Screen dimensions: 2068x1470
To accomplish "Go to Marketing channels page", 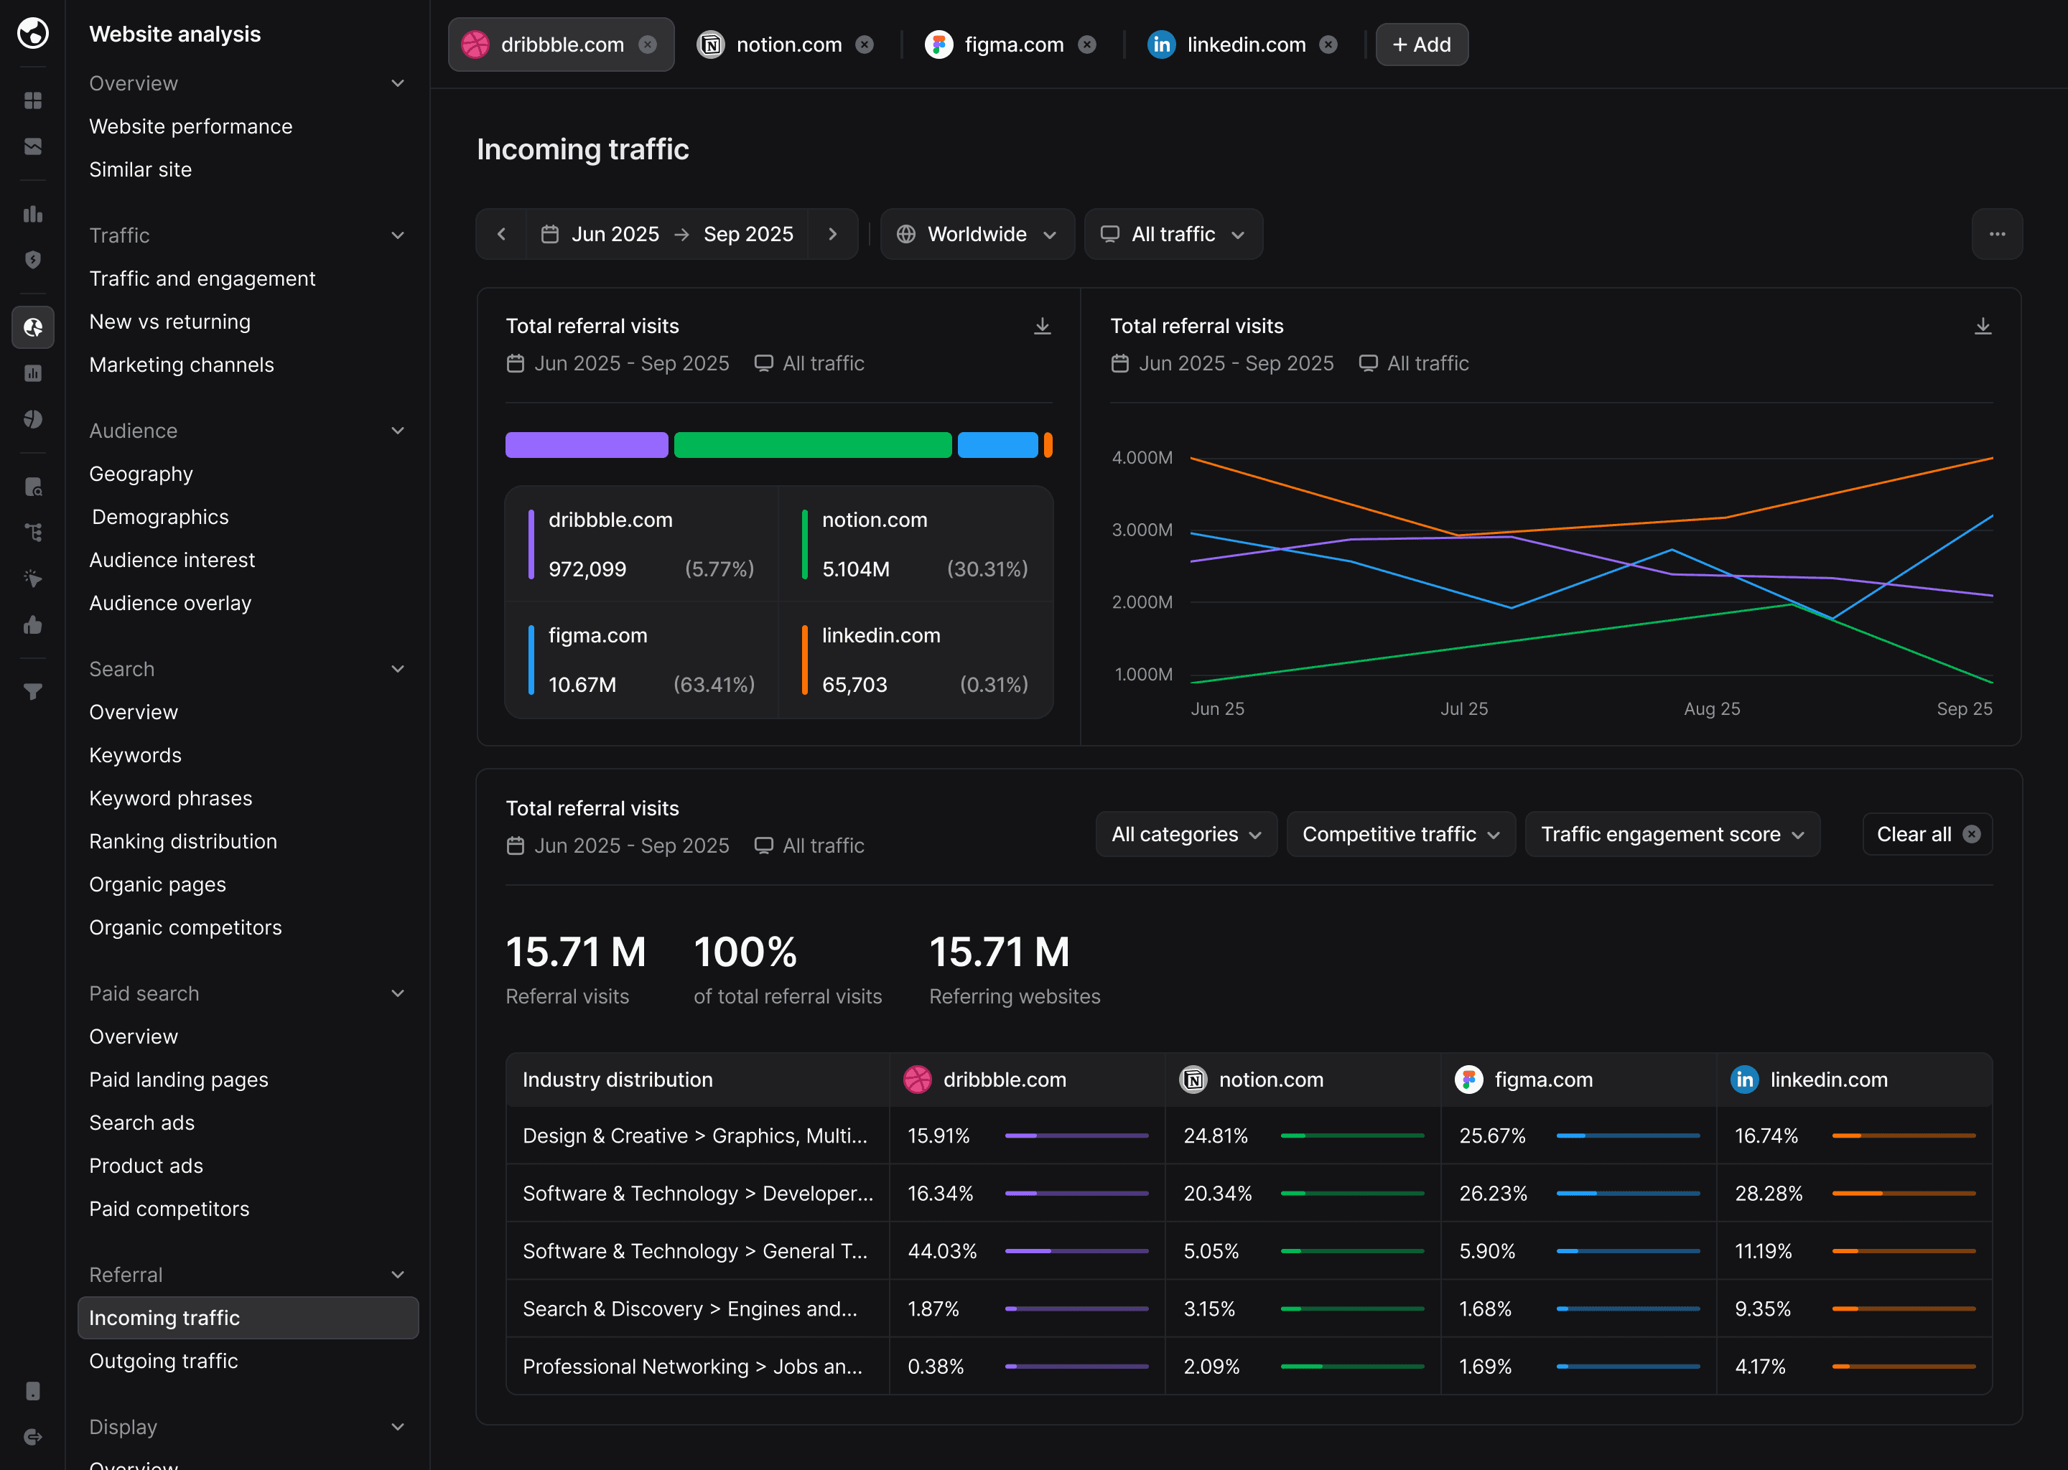I will click(181, 365).
